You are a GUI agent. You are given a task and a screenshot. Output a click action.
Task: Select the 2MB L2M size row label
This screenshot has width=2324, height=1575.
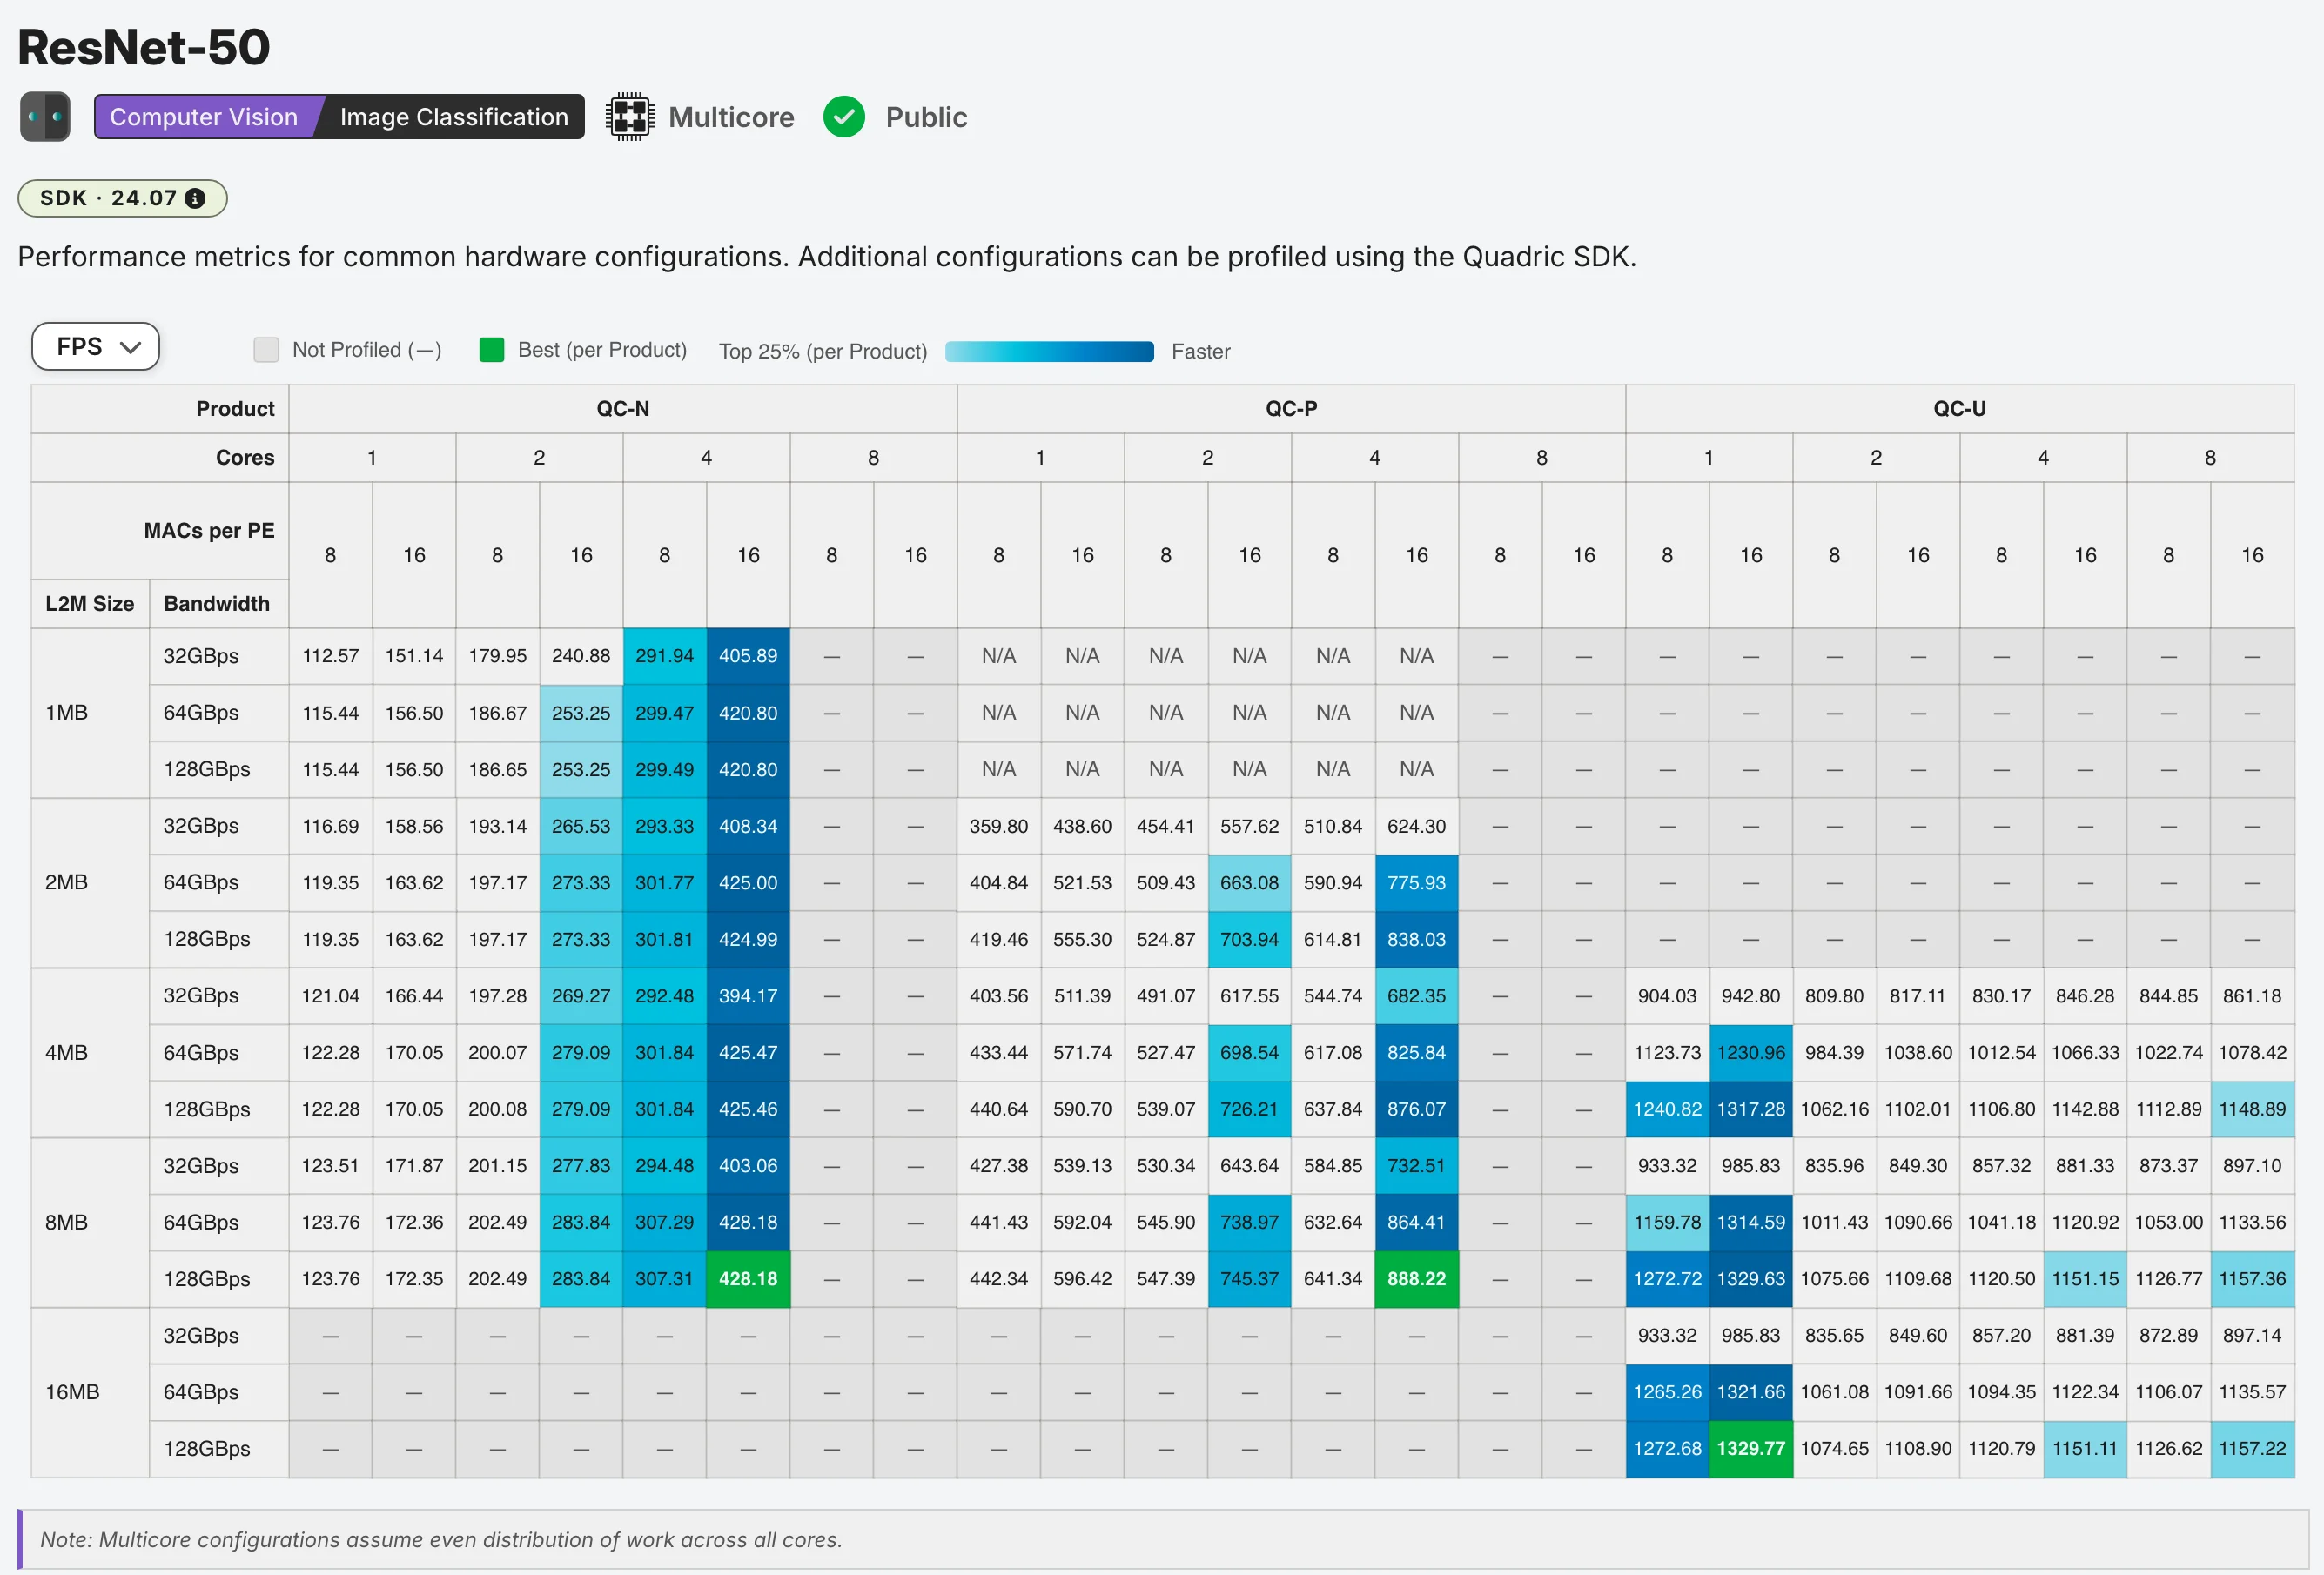[90, 883]
